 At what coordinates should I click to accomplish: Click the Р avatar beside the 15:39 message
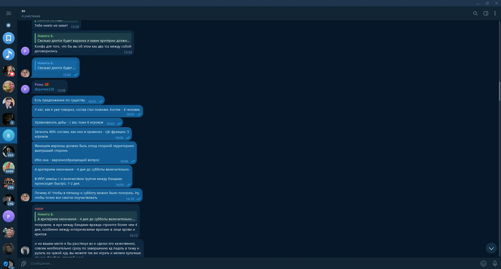[x=25, y=51]
